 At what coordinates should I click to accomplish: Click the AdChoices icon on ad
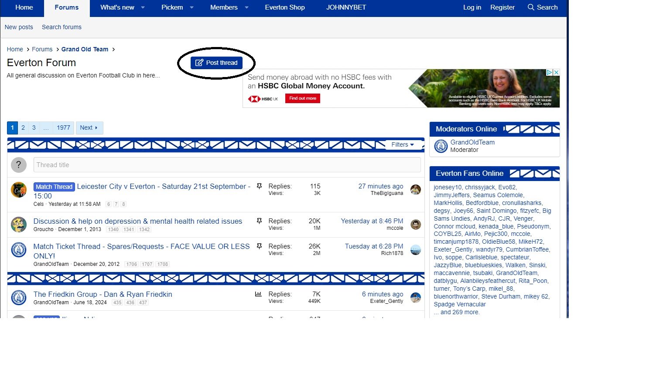coord(550,73)
